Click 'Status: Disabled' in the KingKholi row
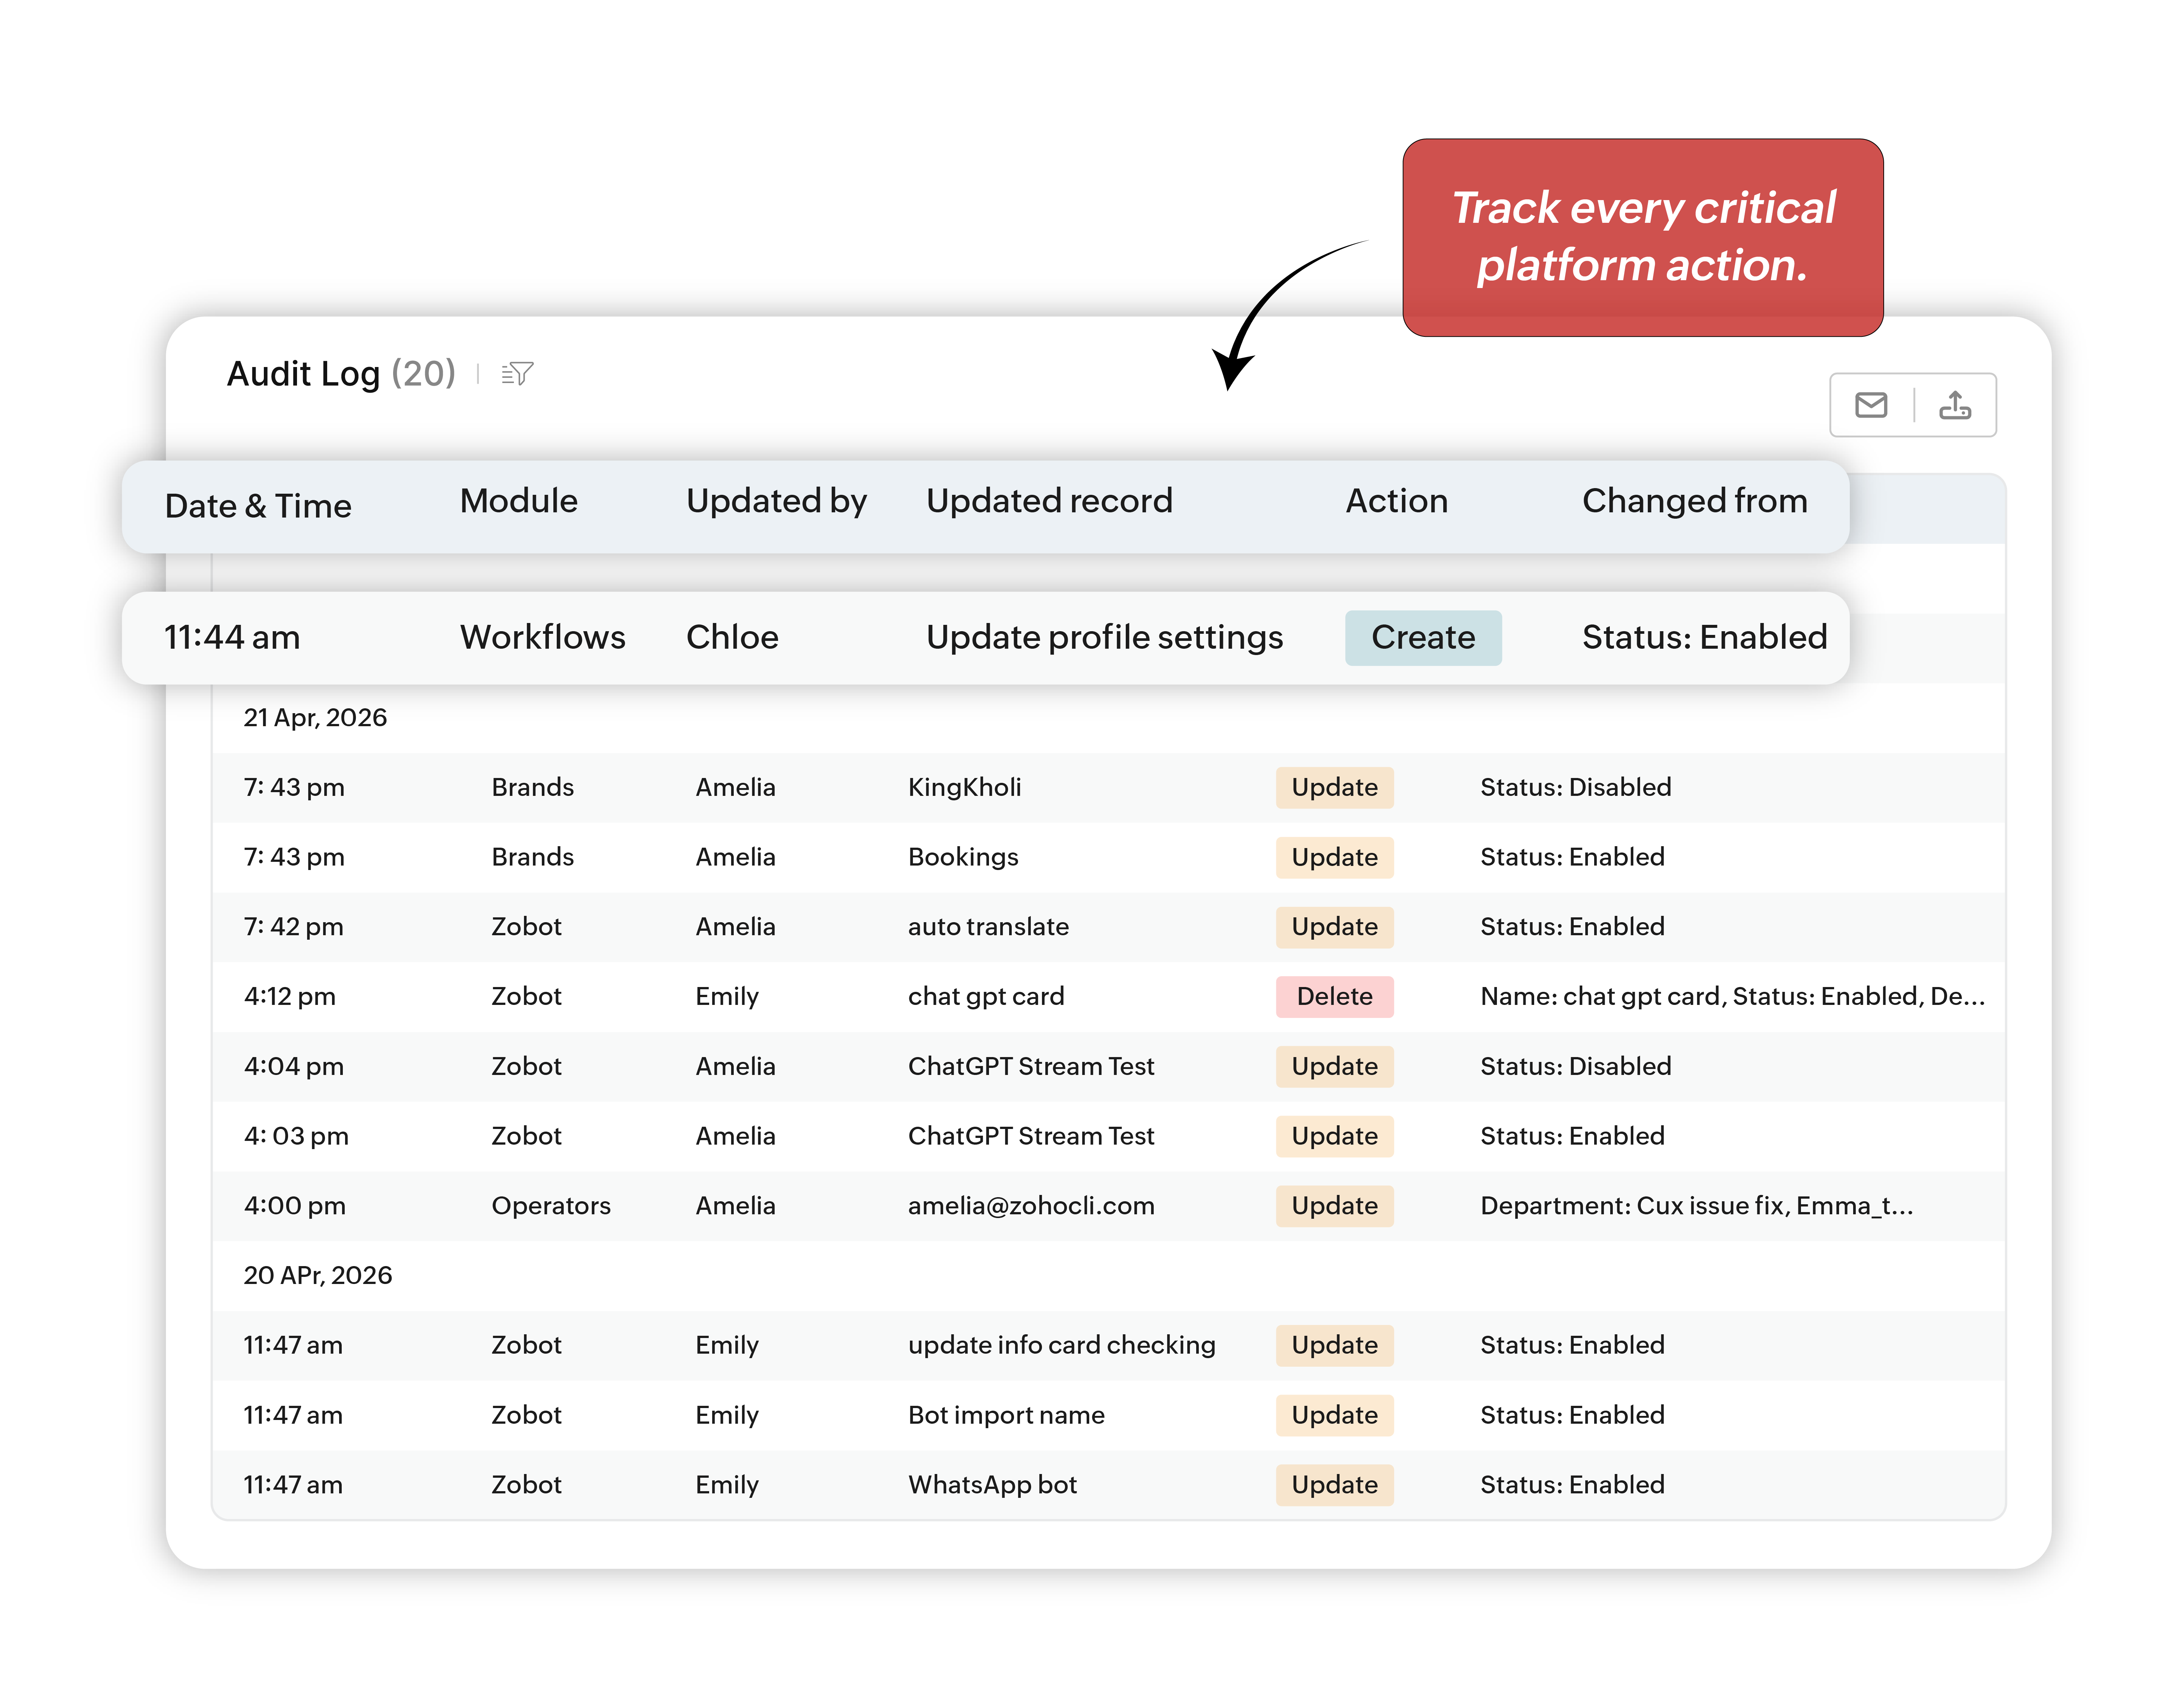 click(x=1575, y=788)
